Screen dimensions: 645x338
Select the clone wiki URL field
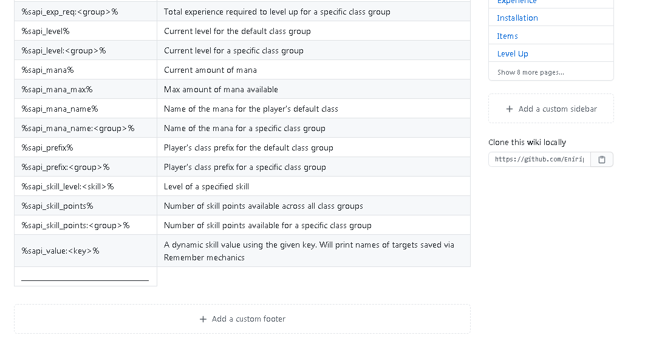click(x=539, y=160)
